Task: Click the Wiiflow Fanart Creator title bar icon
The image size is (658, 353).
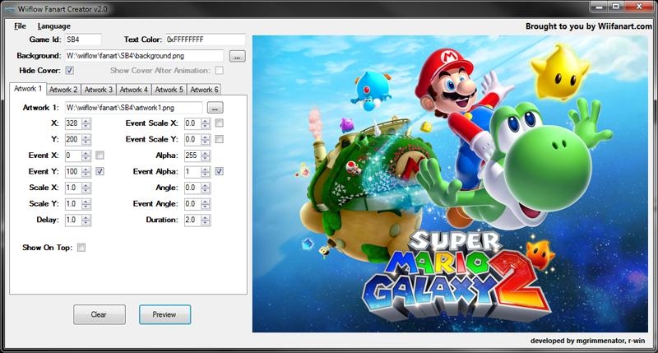Action: (10, 9)
